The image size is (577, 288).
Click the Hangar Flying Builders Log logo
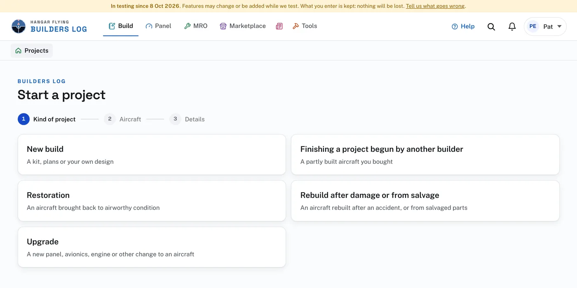point(49,26)
